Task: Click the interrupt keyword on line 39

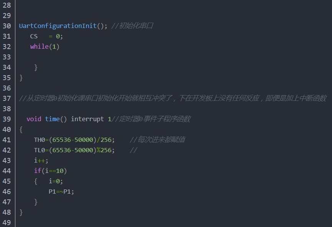Action: [x=87, y=119]
